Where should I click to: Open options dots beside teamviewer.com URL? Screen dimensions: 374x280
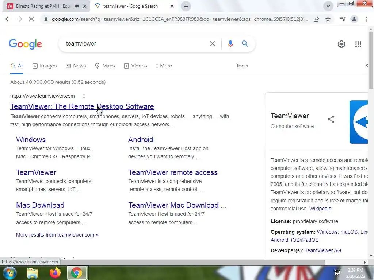(84, 96)
